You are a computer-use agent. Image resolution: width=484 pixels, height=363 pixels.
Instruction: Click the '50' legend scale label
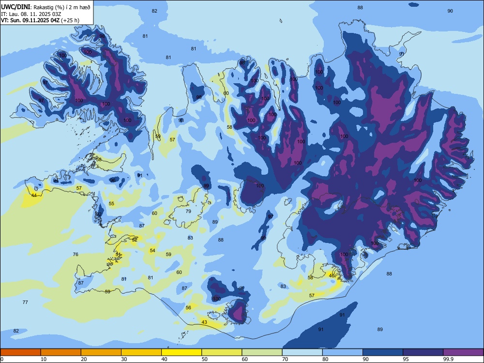click(204, 359)
